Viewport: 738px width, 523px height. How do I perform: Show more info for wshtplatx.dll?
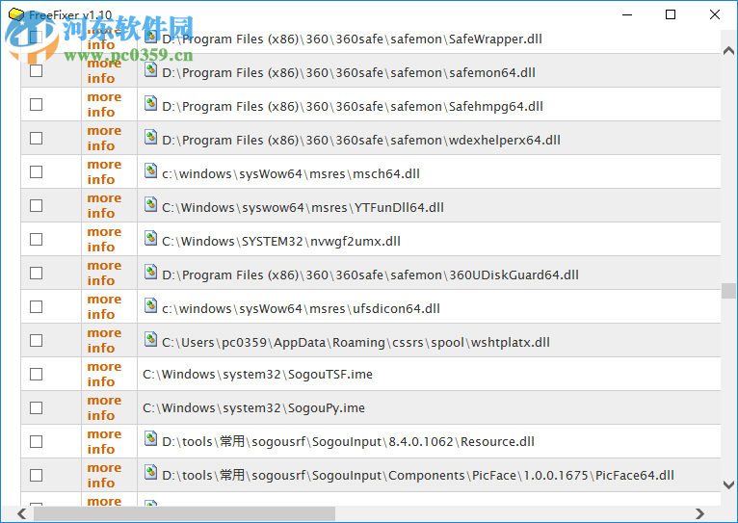tap(104, 341)
